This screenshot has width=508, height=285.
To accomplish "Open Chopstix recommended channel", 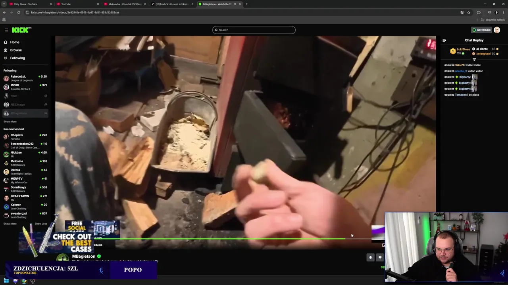I will 25,137.
